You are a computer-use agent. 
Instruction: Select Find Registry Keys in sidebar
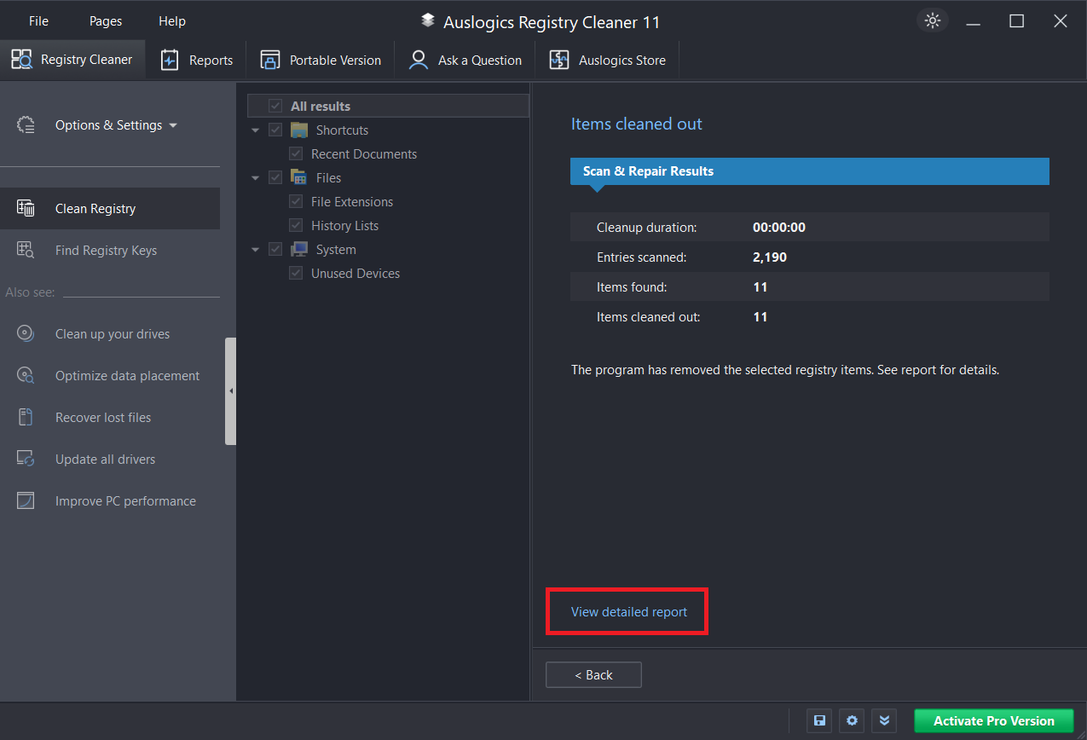(110, 251)
